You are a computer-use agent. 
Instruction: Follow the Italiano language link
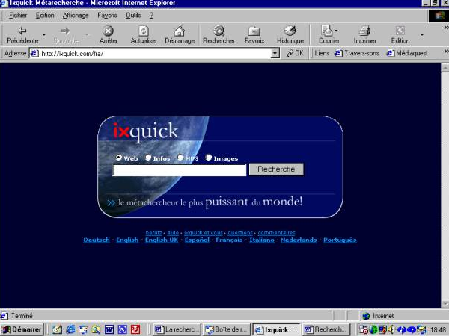tap(262, 240)
